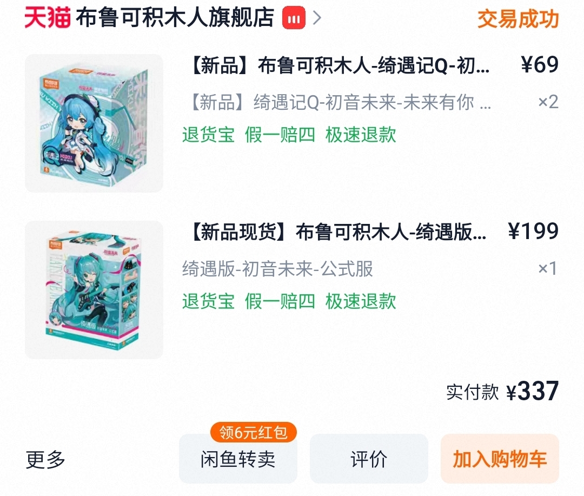This screenshot has height=496, width=584.
Task: Open the 更多 options menu
Action: pos(45,459)
